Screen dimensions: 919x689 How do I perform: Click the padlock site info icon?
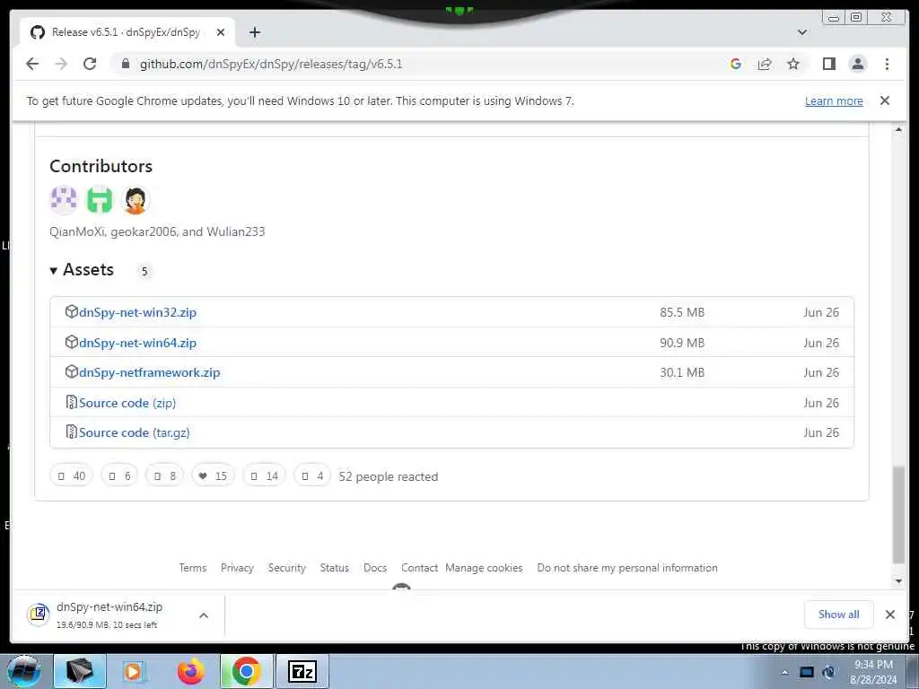point(125,64)
